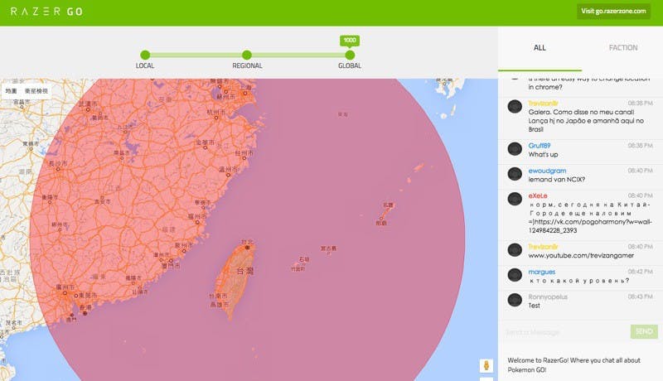Click the 台灣 label on the map

tap(244, 271)
